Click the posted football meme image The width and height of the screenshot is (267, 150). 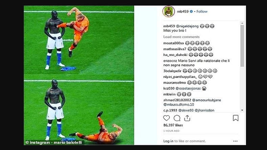[79, 75]
